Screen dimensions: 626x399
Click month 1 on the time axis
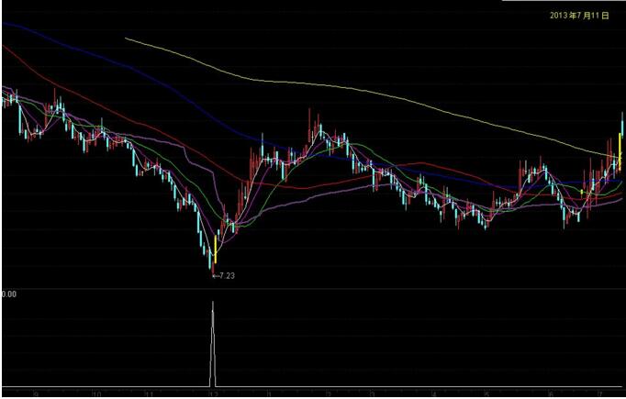pos(268,393)
